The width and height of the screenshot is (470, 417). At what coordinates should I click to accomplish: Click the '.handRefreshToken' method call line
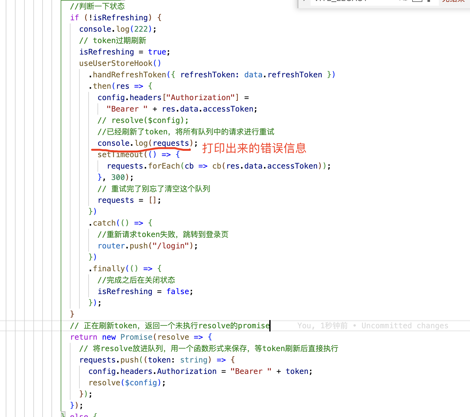point(212,75)
